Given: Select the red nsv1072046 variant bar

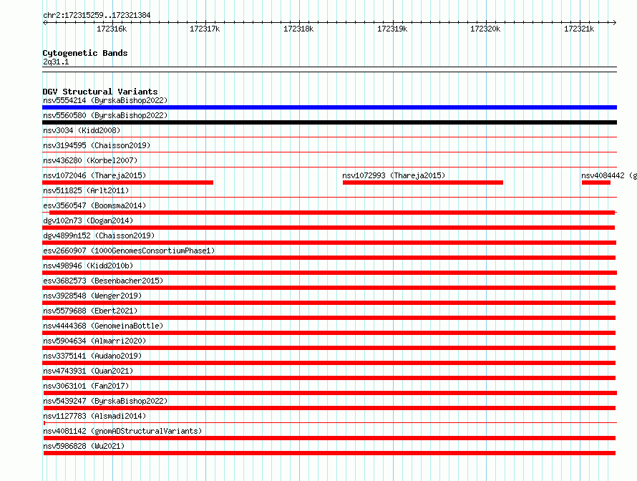Looking at the screenshot, I should point(127,183).
